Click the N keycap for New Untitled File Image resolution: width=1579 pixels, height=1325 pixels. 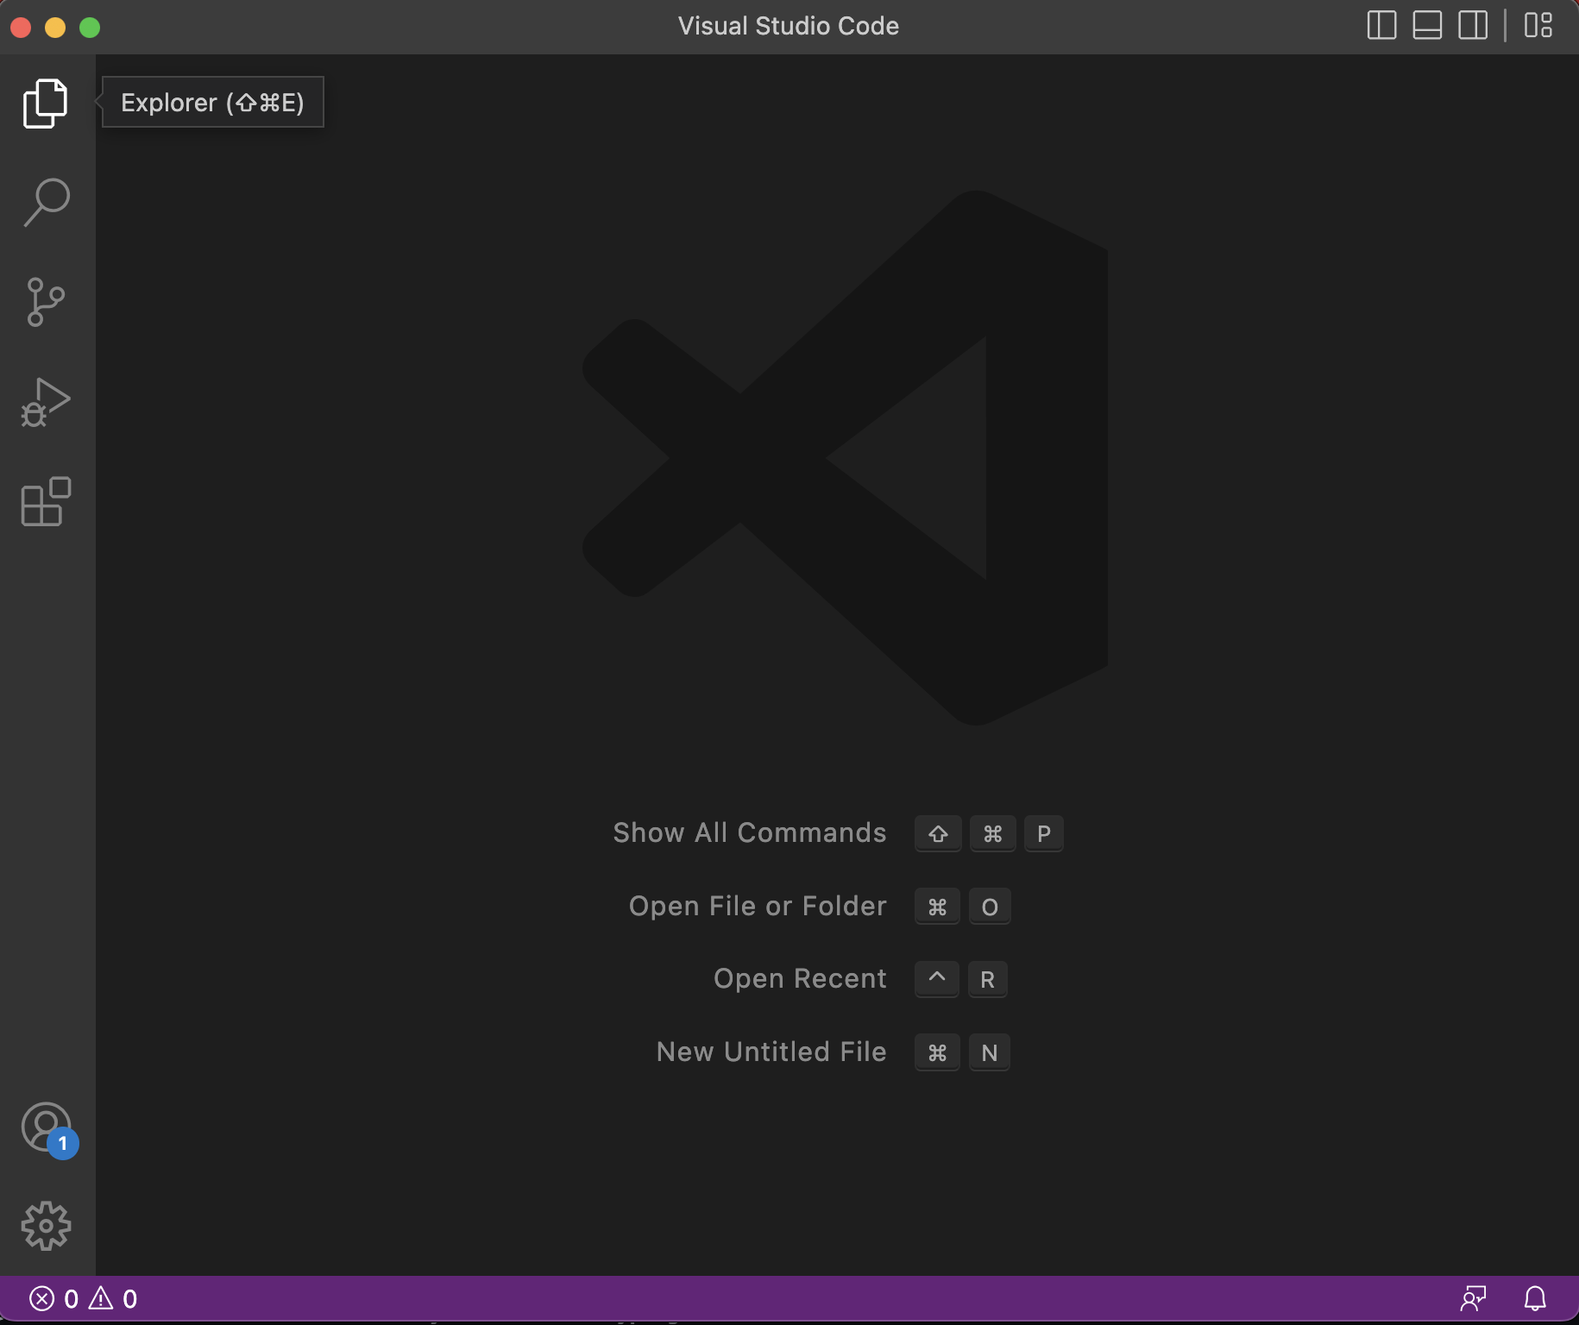[990, 1052]
